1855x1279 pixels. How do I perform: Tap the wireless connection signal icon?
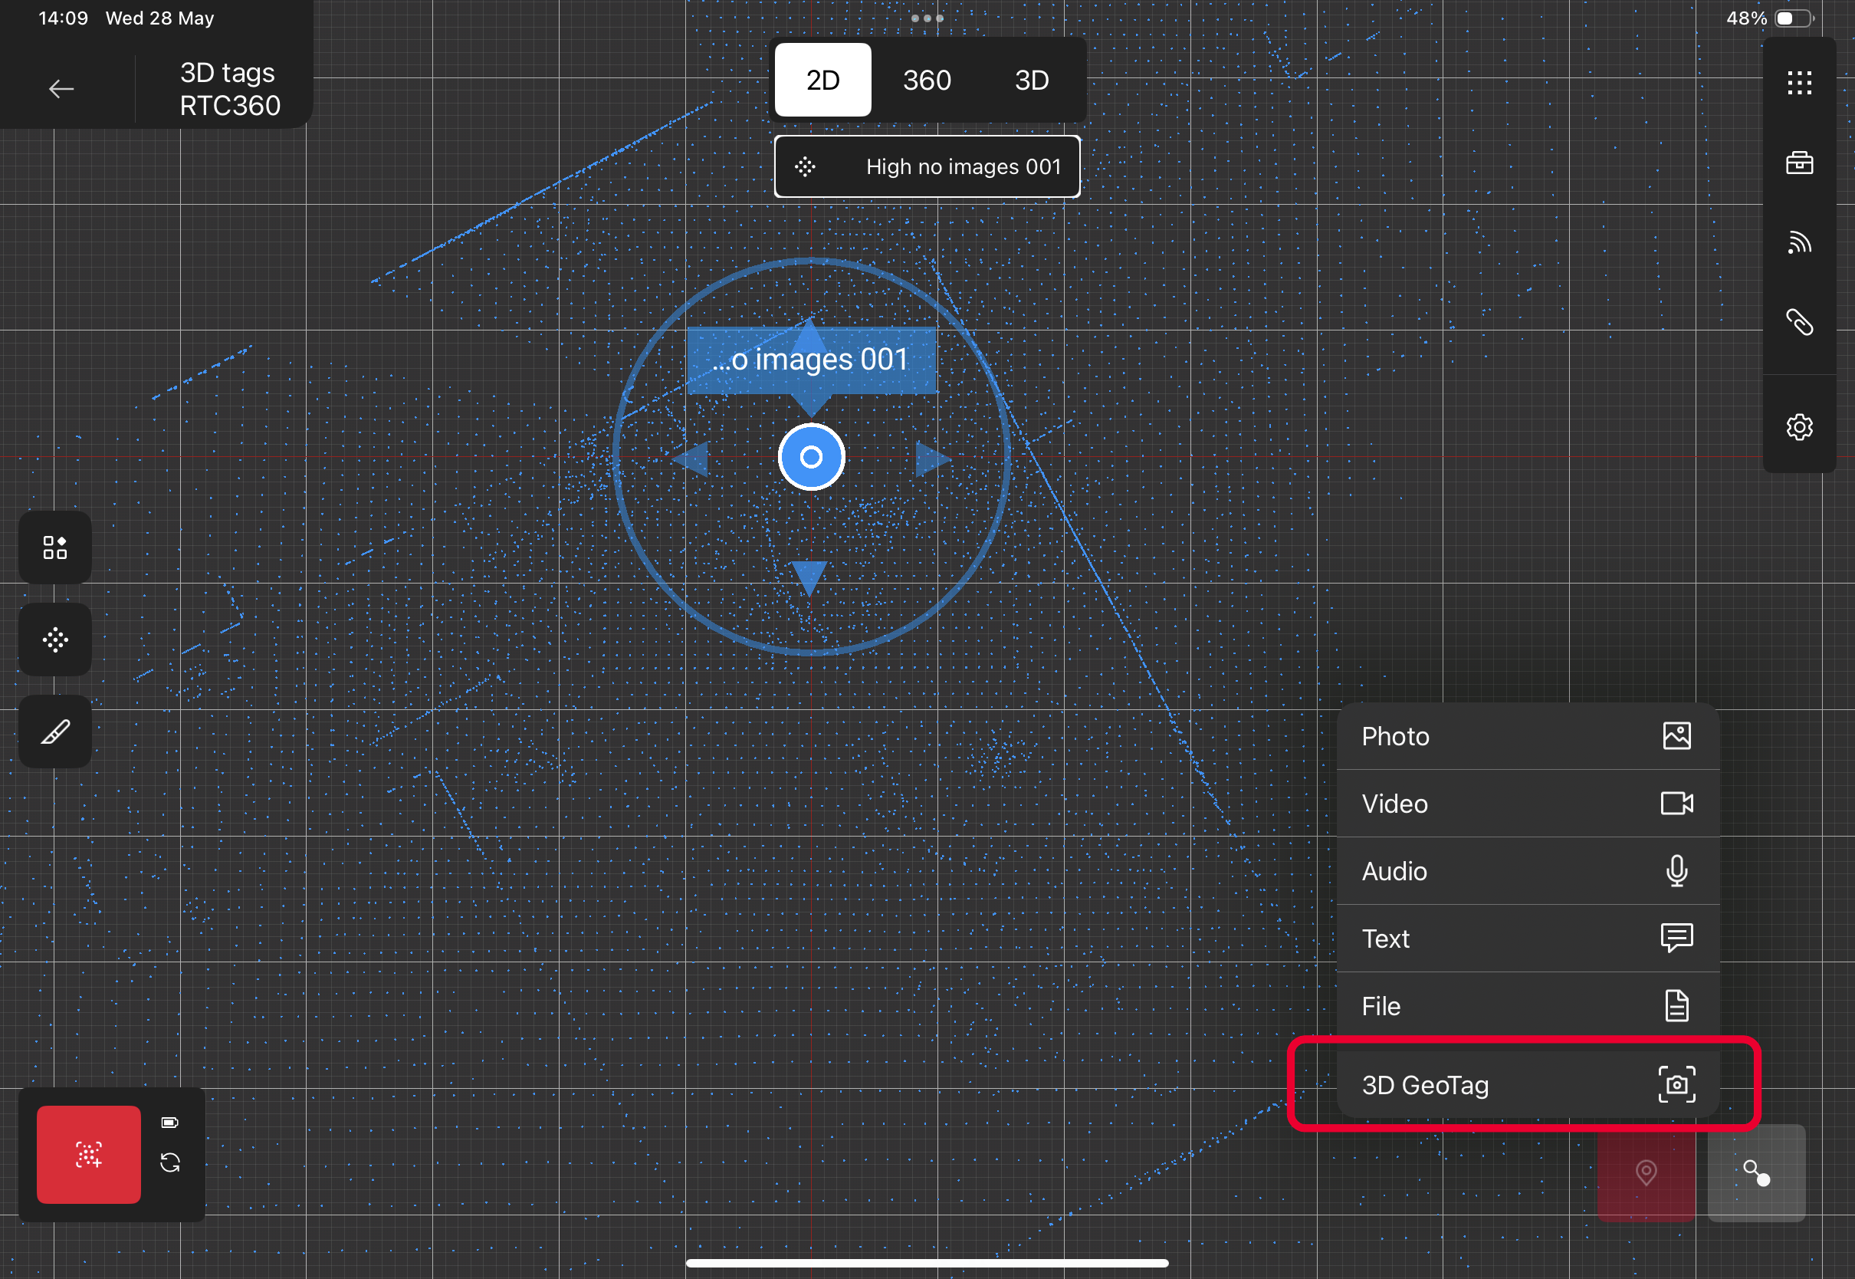click(x=1799, y=242)
